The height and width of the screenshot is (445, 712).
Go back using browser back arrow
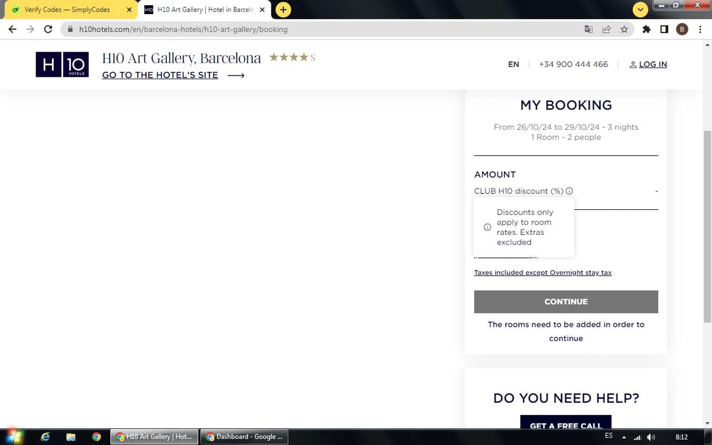[12, 29]
